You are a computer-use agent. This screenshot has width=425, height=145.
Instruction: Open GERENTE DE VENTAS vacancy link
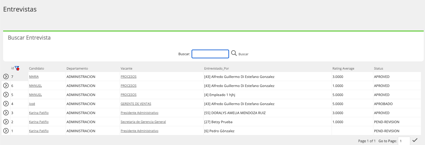click(x=136, y=104)
